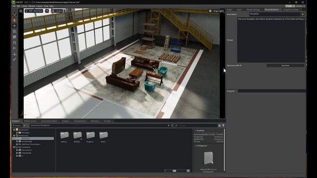This screenshot has height=178, width=317.
Task: Activate the Rotate tool in left toolbar
Action: (14, 32)
